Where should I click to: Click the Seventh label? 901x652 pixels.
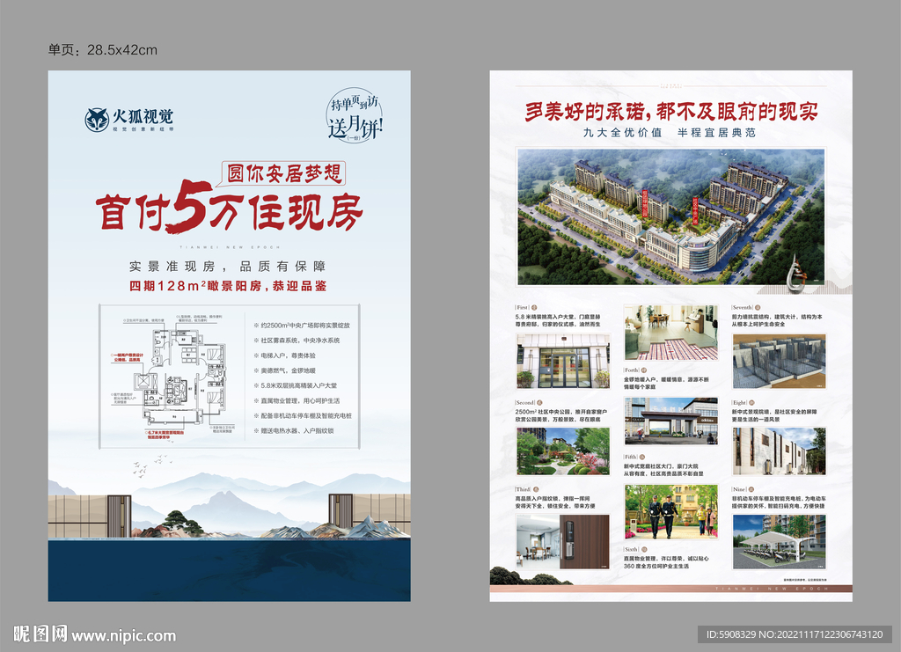click(x=743, y=307)
